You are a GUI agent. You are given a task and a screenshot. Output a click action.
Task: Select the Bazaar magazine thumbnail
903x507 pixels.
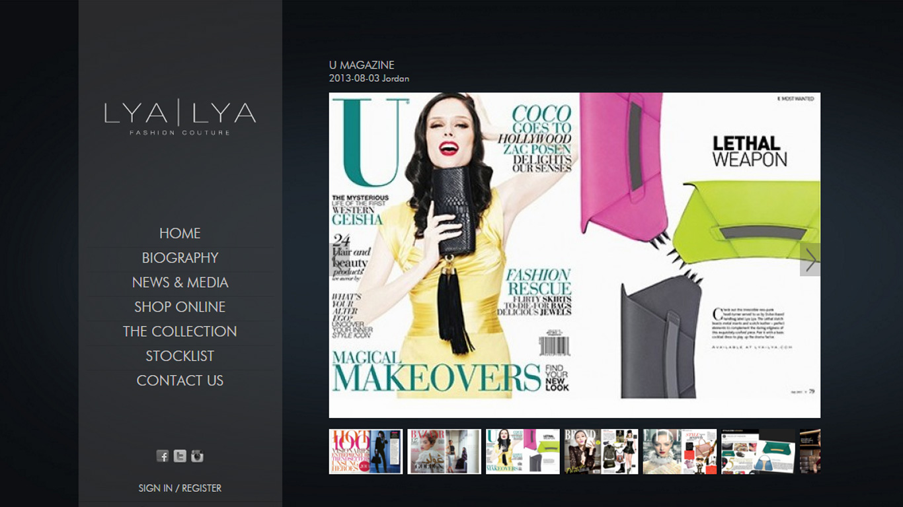point(444,452)
